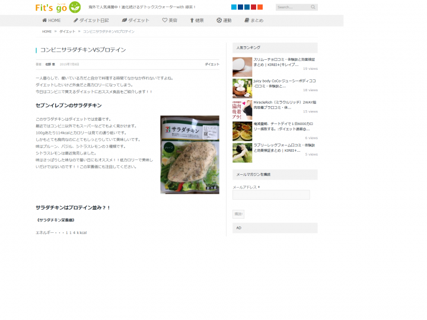Click the orange social square in header
The width and height of the screenshot is (427, 320).
(x=260, y=7)
